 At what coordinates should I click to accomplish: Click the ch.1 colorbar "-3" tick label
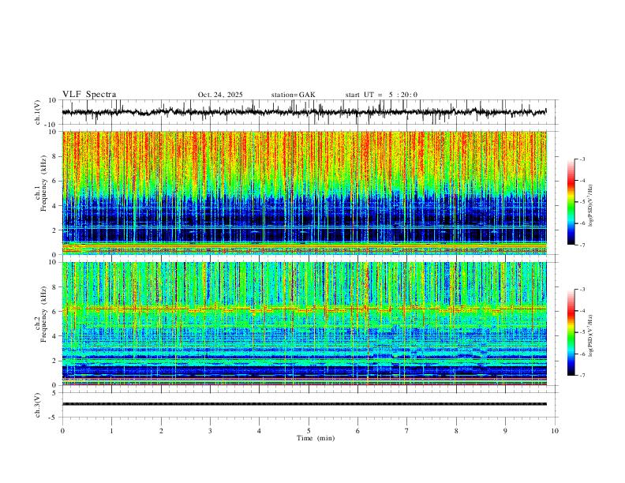[582, 159]
